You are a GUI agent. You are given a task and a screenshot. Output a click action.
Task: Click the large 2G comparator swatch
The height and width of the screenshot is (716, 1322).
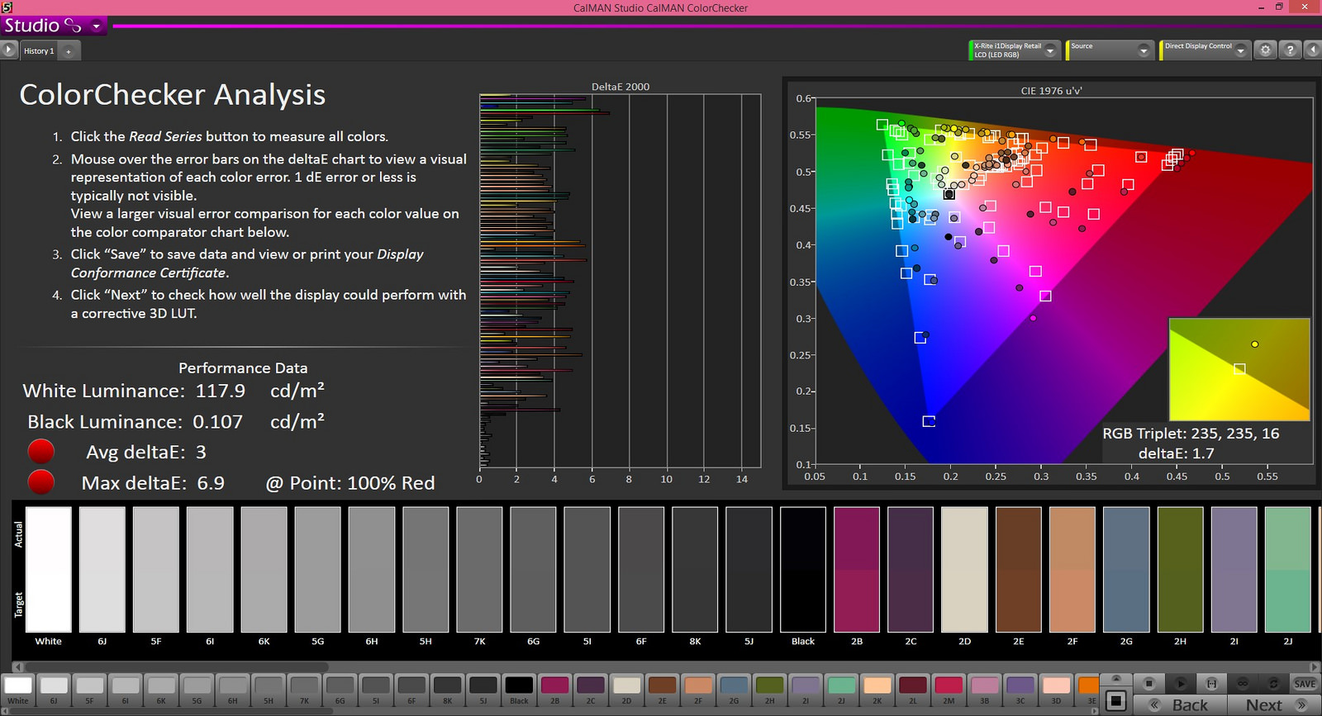tap(1126, 570)
